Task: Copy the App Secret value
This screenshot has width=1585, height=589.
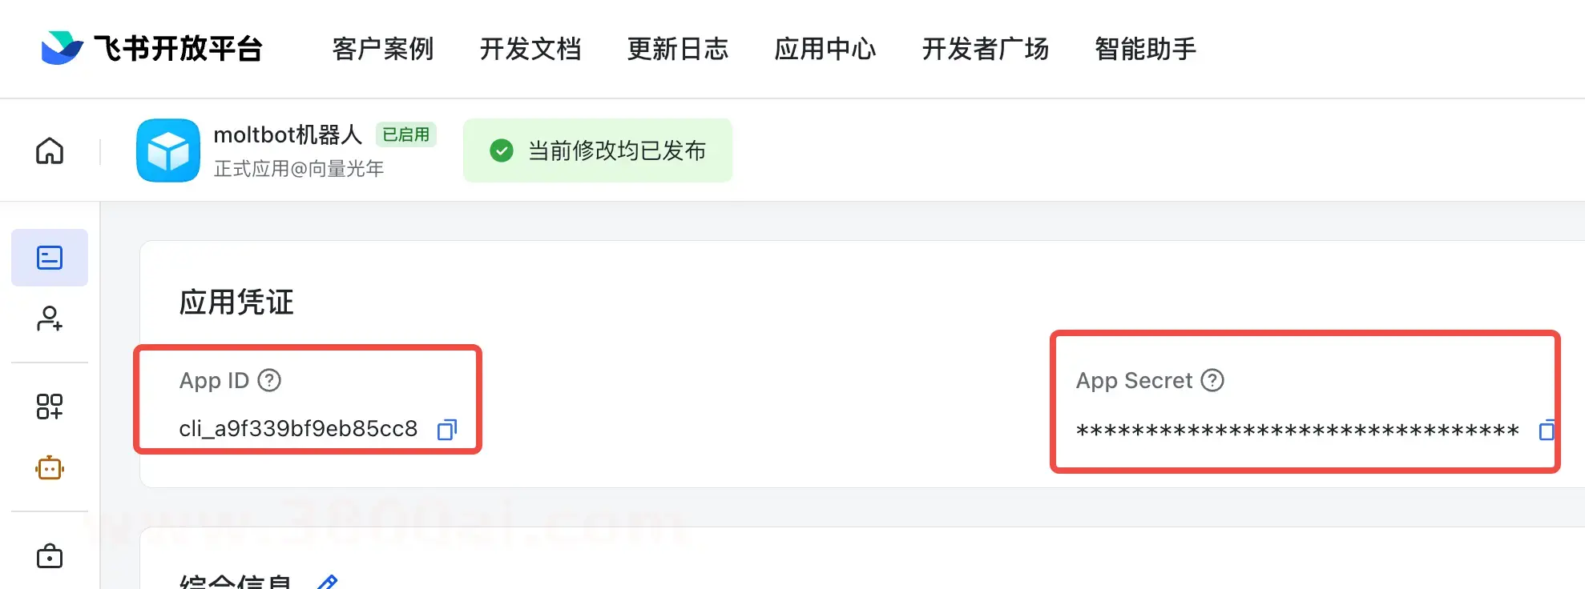Action: coord(1546,431)
